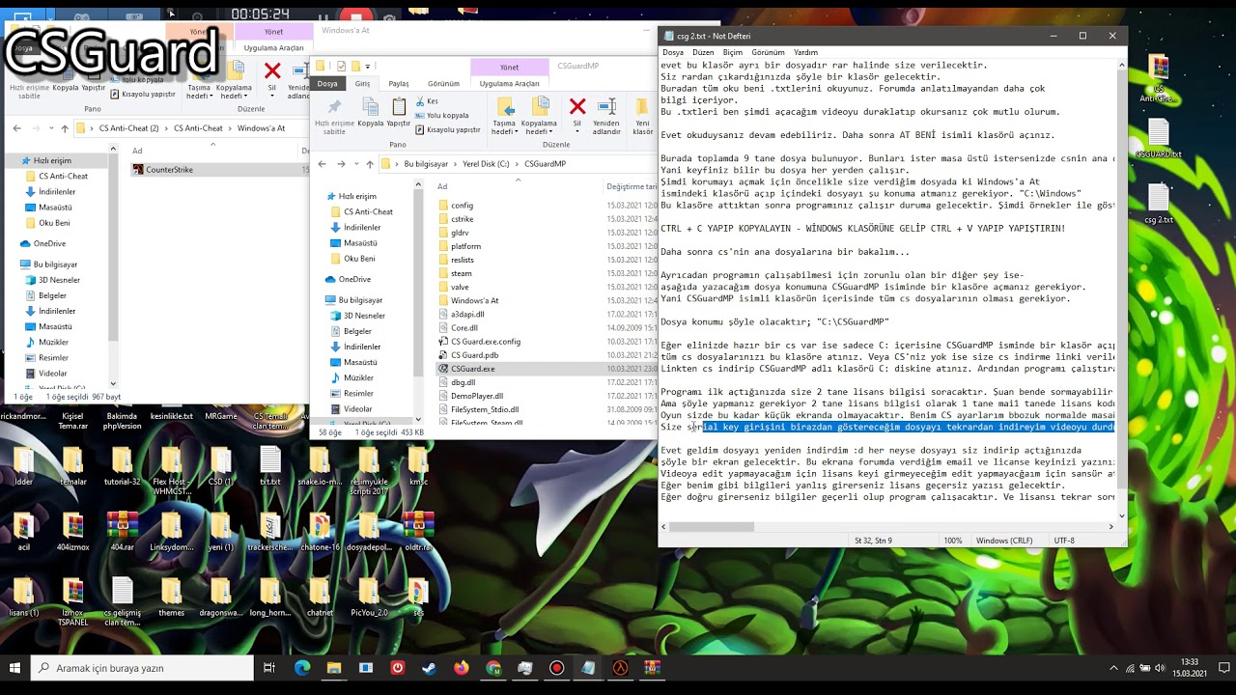This screenshot has height=695, width=1236.
Task: Open Dosya tab in CSGuardMP Explorer
Action: (x=328, y=84)
